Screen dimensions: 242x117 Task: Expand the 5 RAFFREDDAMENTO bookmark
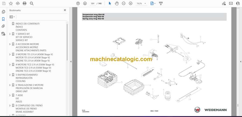10,75
